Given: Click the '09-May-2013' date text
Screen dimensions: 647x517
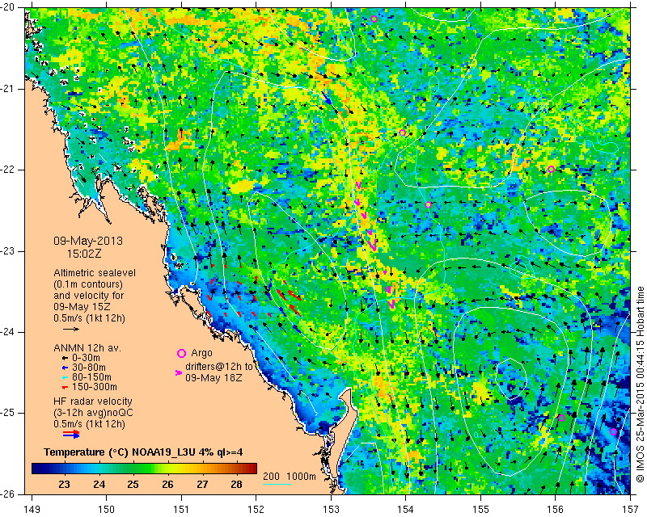Looking at the screenshot, I should point(88,241).
